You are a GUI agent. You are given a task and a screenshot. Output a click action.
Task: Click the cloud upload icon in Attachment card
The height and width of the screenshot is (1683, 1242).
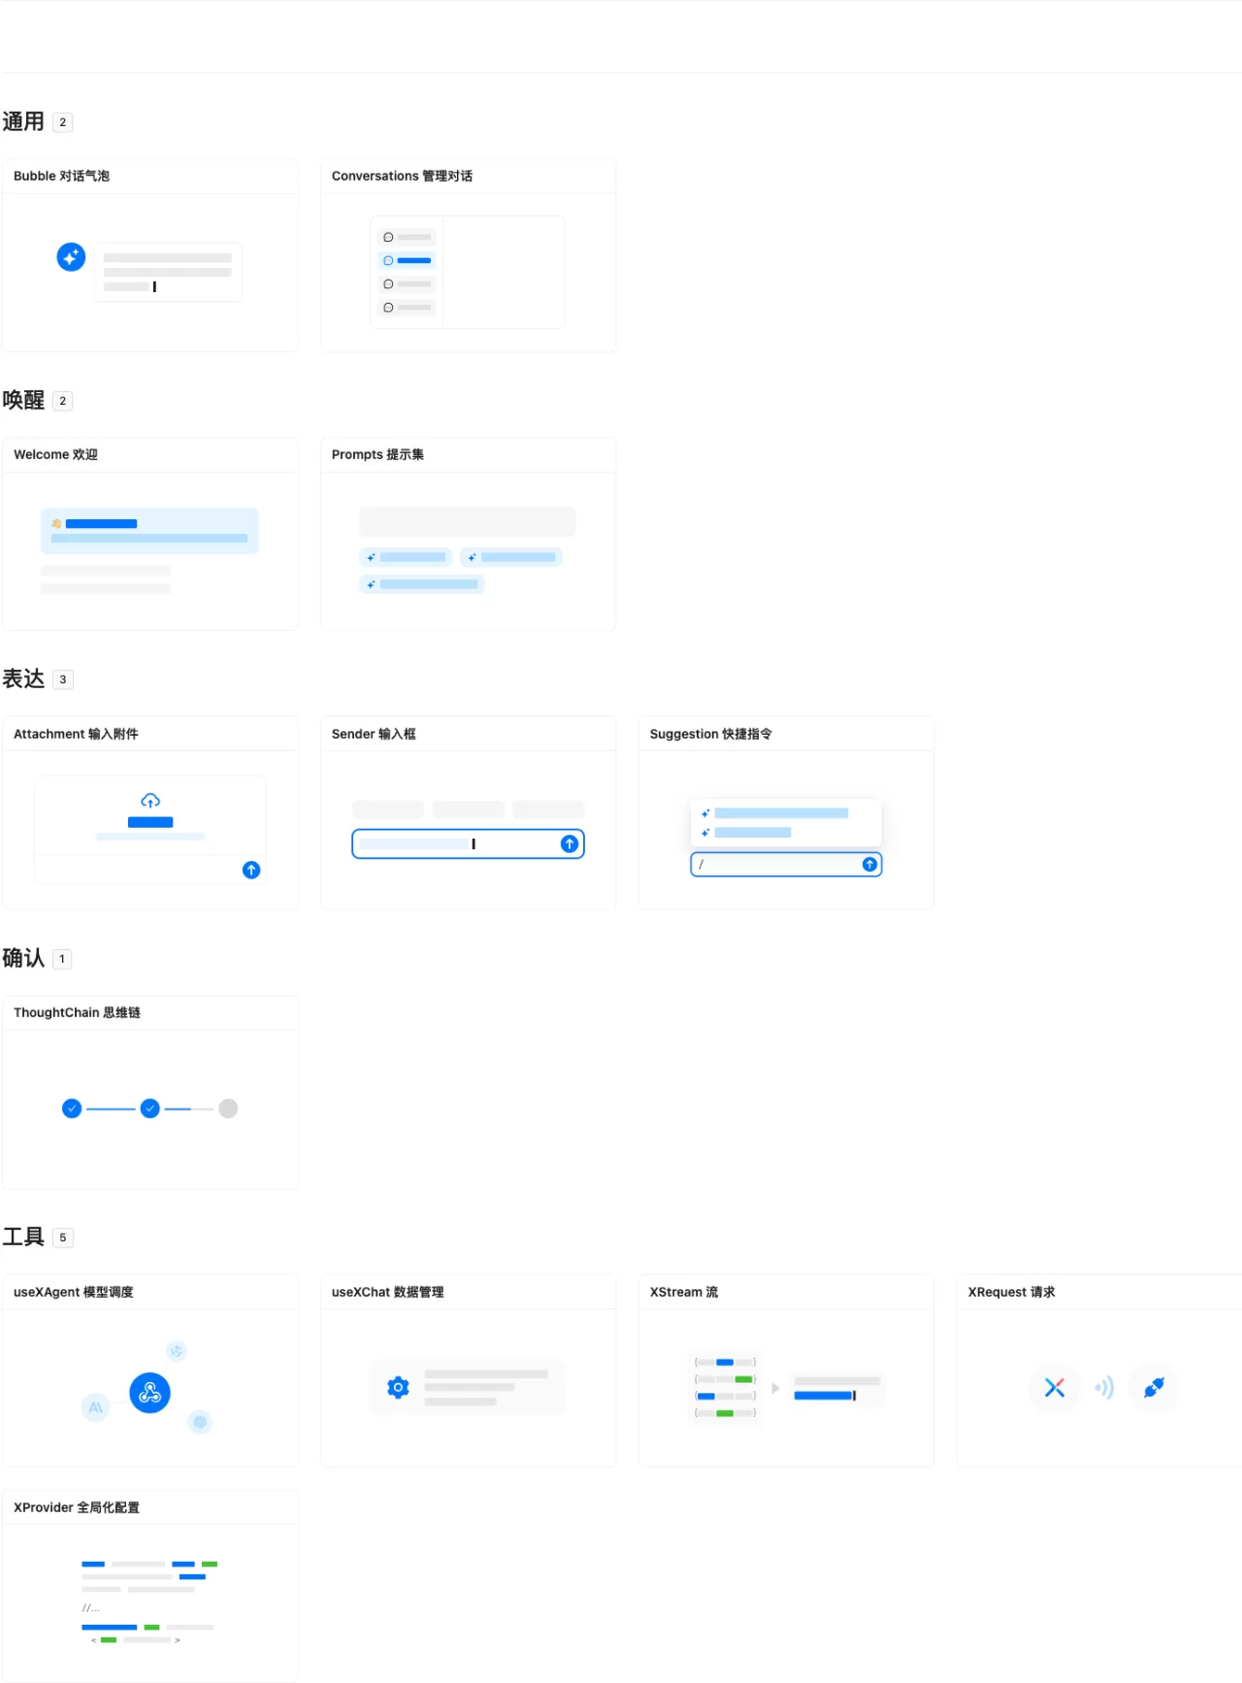click(x=150, y=801)
